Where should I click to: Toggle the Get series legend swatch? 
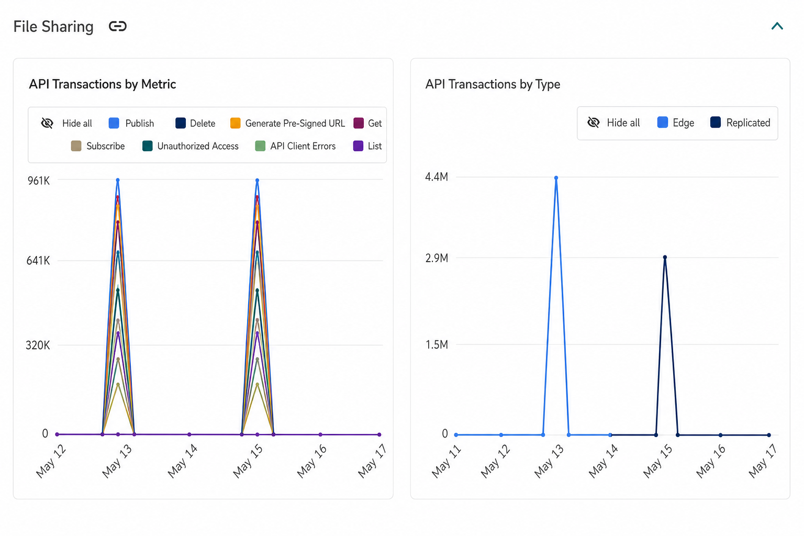359,123
